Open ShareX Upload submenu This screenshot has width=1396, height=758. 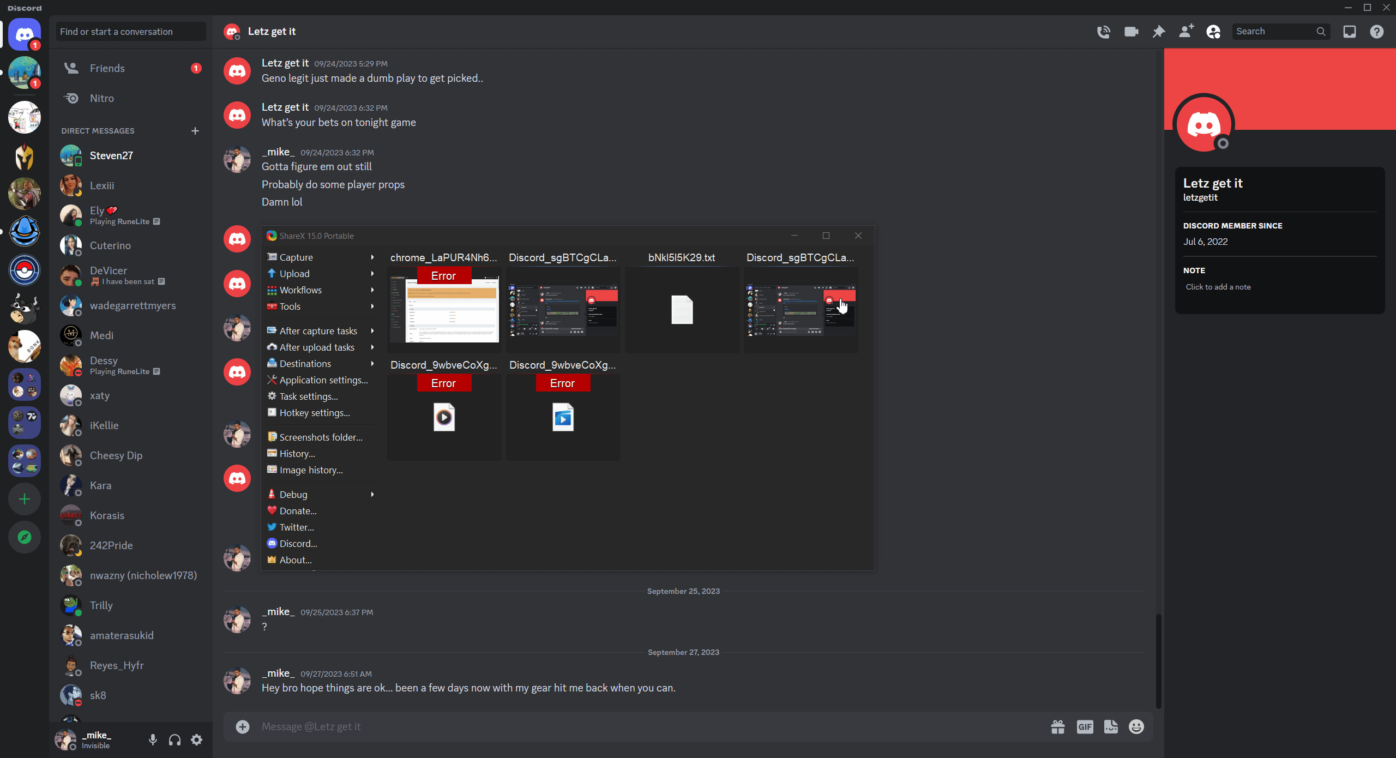(x=317, y=273)
